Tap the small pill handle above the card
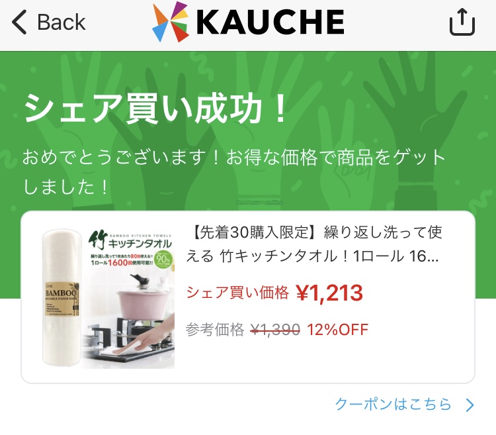The height and width of the screenshot is (435, 496). tap(259, 203)
